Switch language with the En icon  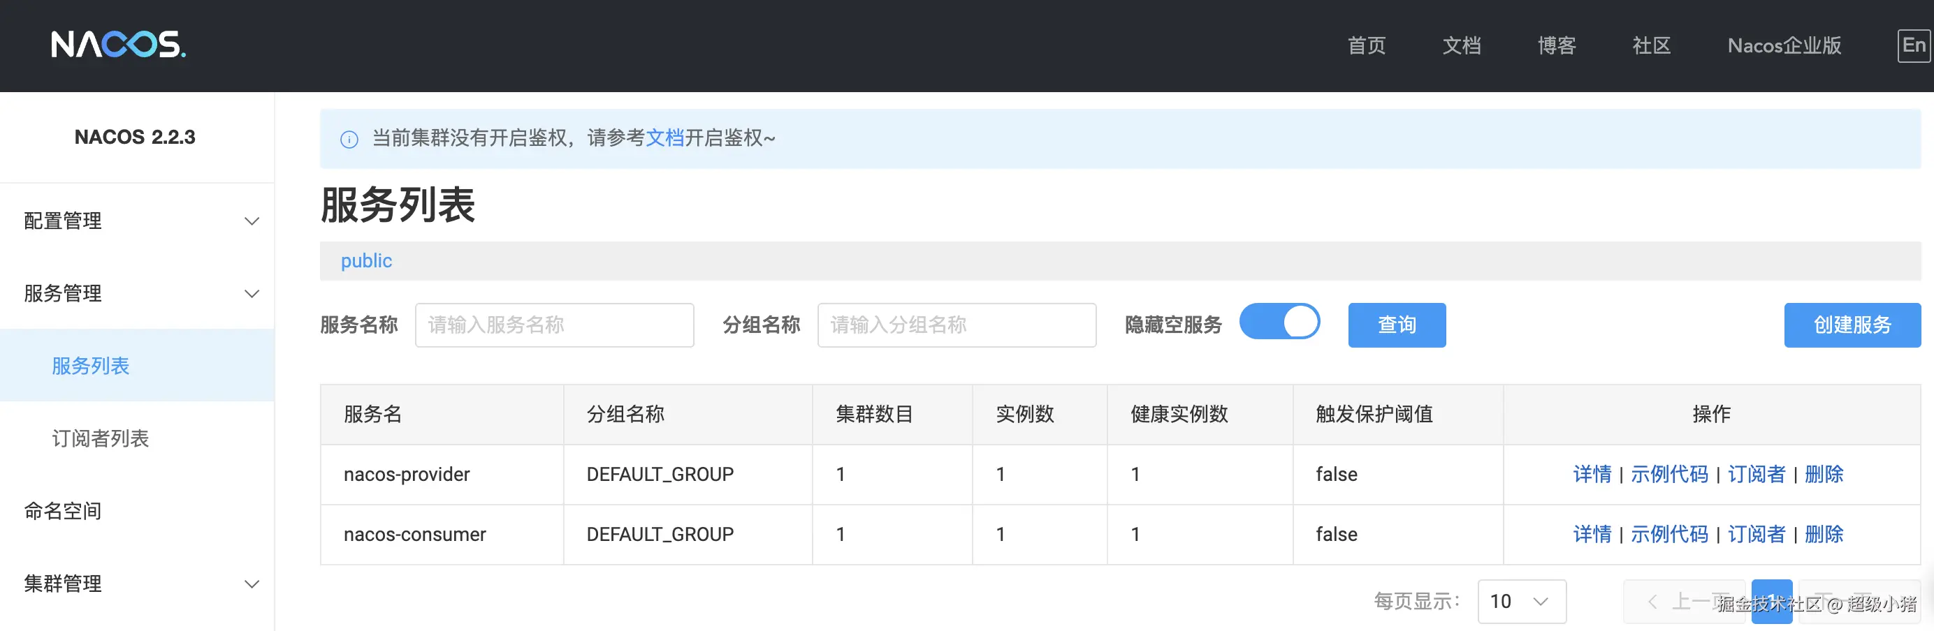1914,46
